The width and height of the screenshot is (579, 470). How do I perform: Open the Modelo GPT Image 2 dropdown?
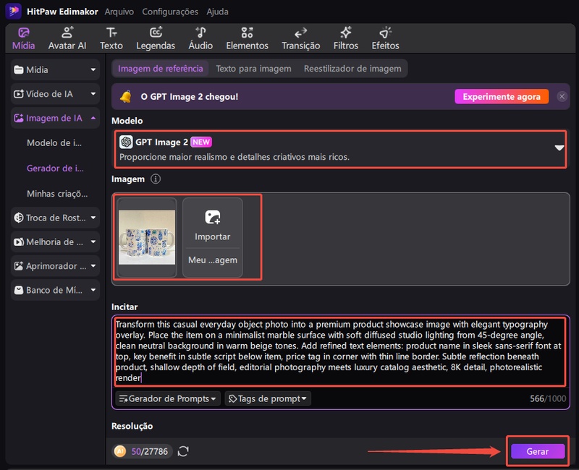340,149
